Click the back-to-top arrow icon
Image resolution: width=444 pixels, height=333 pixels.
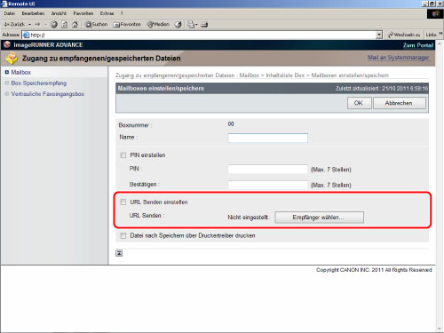pos(119,253)
